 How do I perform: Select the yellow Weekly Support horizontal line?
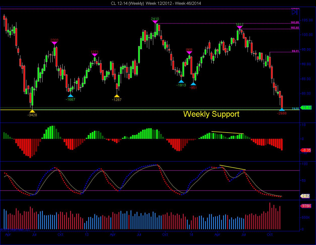tap(150, 110)
